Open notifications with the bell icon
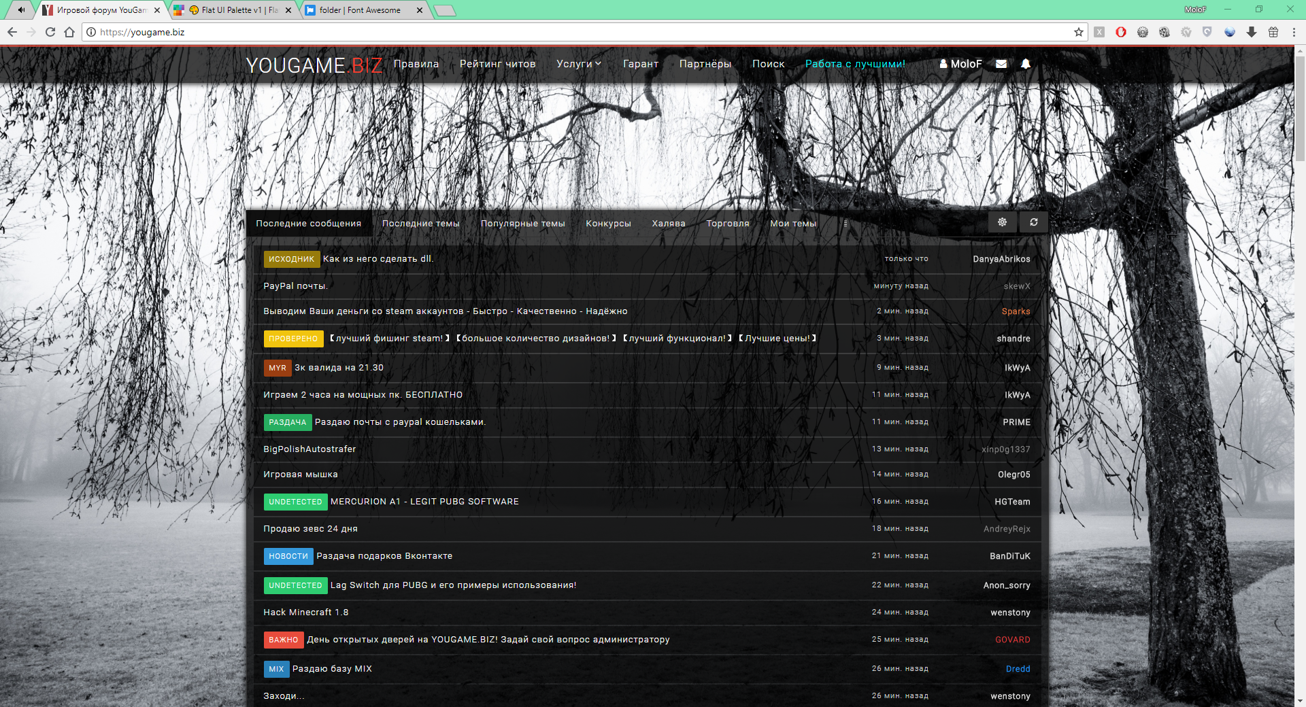 [x=1026, y=64]
